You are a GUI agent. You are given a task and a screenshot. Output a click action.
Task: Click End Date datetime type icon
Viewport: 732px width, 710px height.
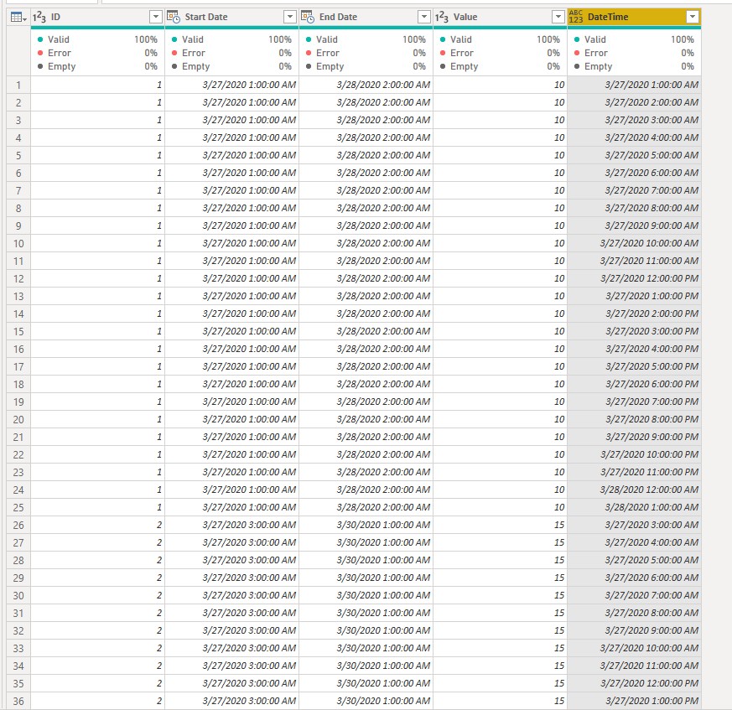[308, 18]
